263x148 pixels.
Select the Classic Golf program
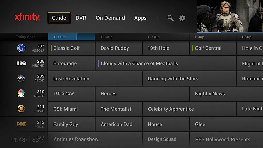(x=71, y=48)
